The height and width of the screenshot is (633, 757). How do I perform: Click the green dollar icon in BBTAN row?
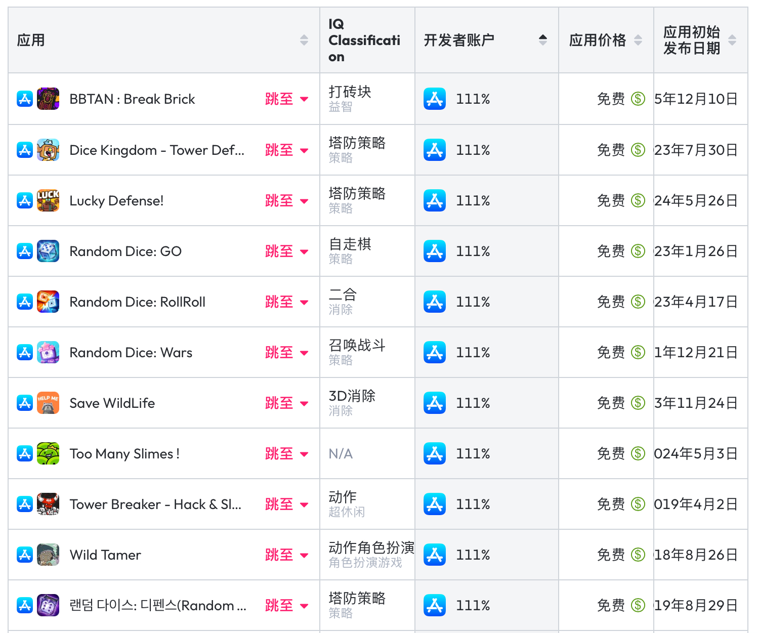(x=638, y=99)
